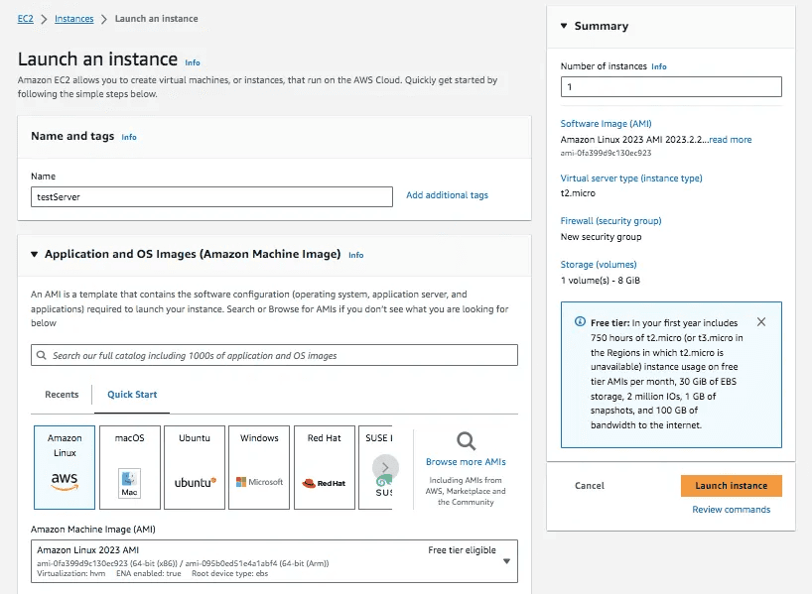Click the 'Free tier eligible' label
Viewport: 812px width, 594px height.
pos(462,550)
